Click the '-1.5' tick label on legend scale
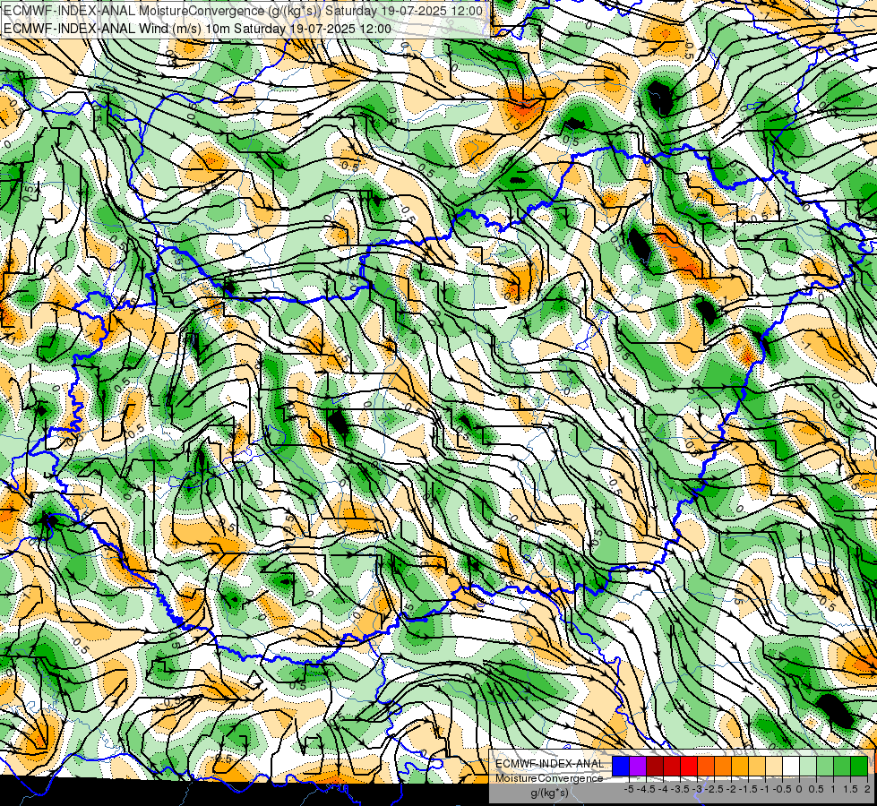 click(x=748, y=789)
